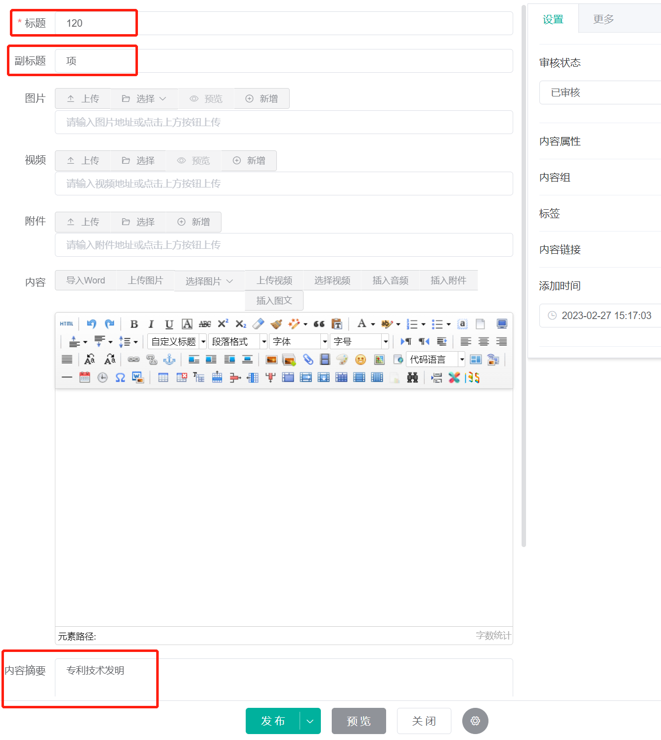Clear formatting with the eraser tool
661x740 pixels.
(258, 324)
